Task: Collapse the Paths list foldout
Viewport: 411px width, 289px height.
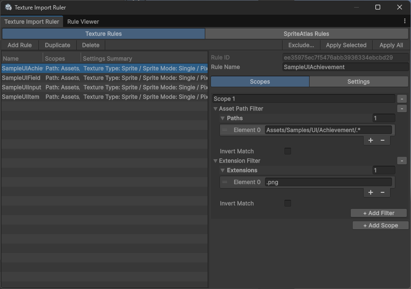Action: tap(222, 118)
